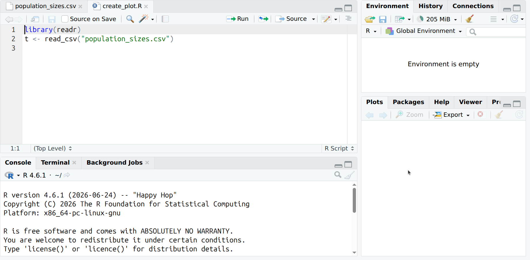Click the Run button
The height and width of the screenshot is (260, 530).
coord(237,19)
